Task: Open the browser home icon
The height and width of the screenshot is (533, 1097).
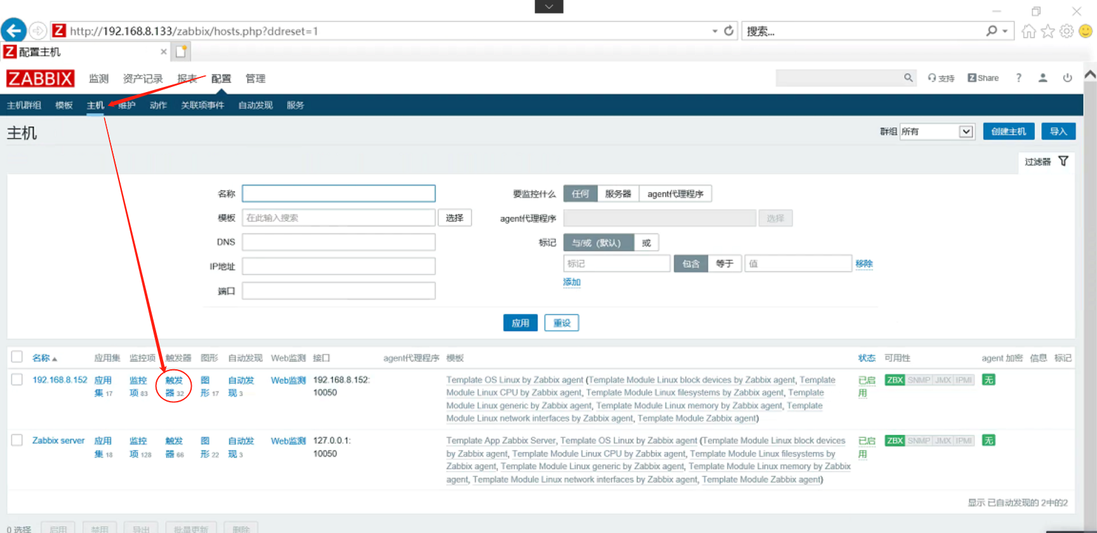Action: click(x=1029, y=31)
